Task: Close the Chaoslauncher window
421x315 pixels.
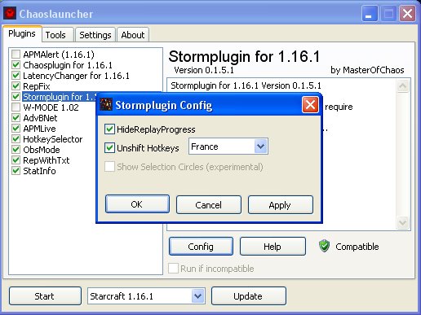Action: click(407, 13)
